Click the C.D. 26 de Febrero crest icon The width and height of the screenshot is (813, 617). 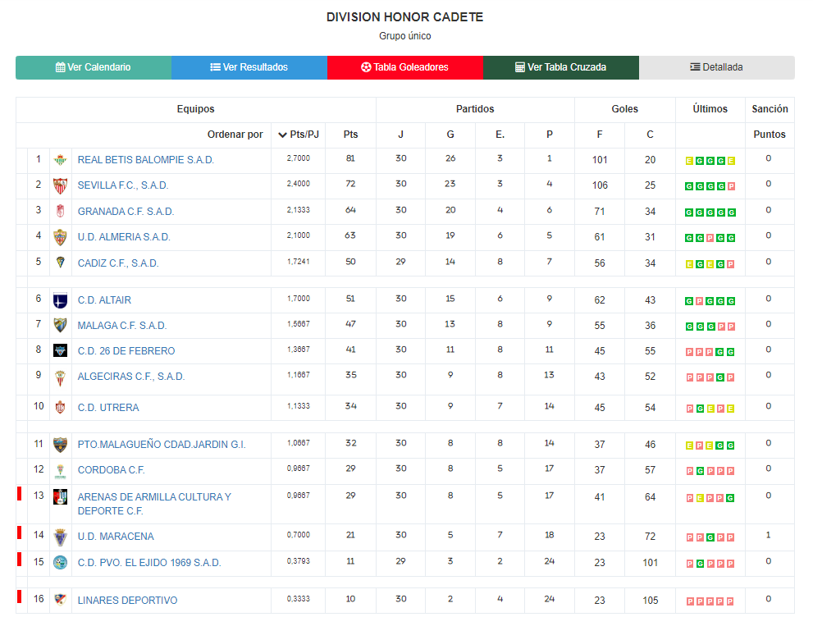coord(60,350)
